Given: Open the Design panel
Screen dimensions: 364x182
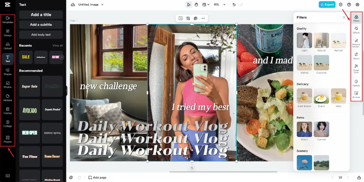Looking at the screenshot, I should click(x=8, y=33).
